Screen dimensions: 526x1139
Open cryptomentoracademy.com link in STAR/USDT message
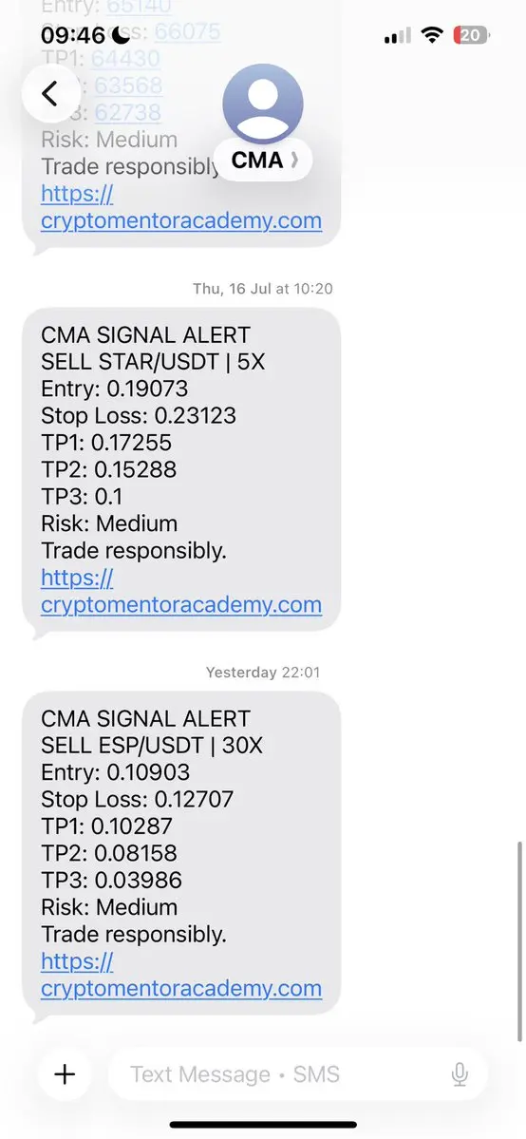pyautogui.click(x=181, y=591)
